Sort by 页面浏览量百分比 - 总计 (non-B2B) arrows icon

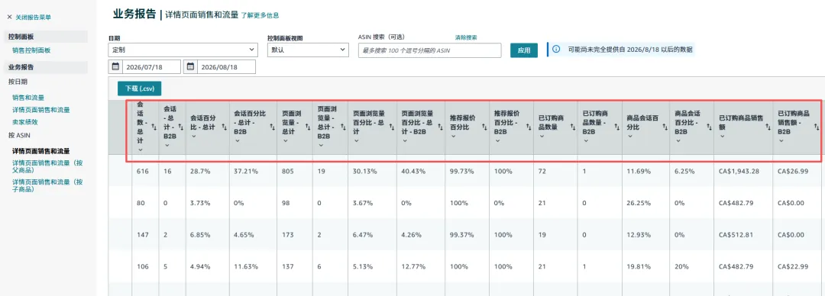coord(391,127)
